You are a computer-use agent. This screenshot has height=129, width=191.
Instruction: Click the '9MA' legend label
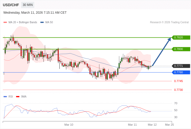pyautogui.click(x=24, y=97)
